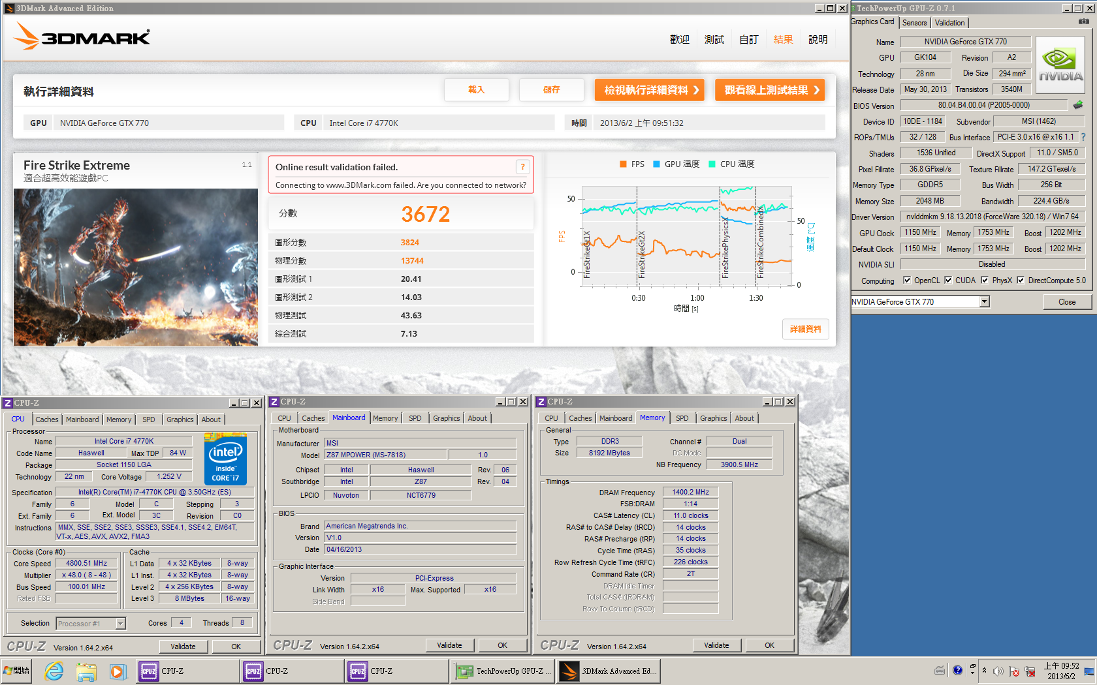Viewport: 1097px width, 685px height.
Task: Click the Z icon in middle CPU-Z title bar
Action: tap(275, 402)
